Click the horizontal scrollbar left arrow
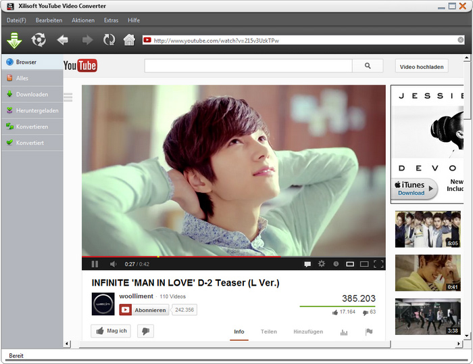 tap(68, 344)
